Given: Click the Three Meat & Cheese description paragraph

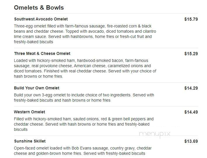Looking at the screenshot, I should click(x=85, y=68).
